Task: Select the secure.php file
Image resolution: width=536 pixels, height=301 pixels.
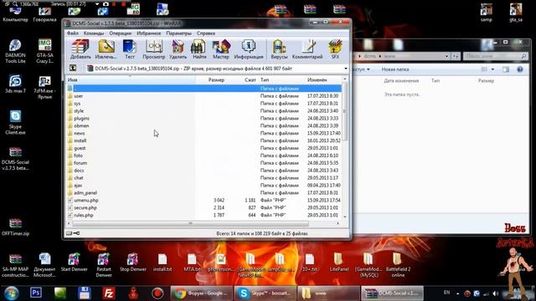Action: point(204,207)
